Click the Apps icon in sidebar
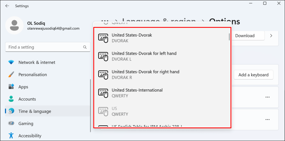285x141 pixels. coord(11,87)
